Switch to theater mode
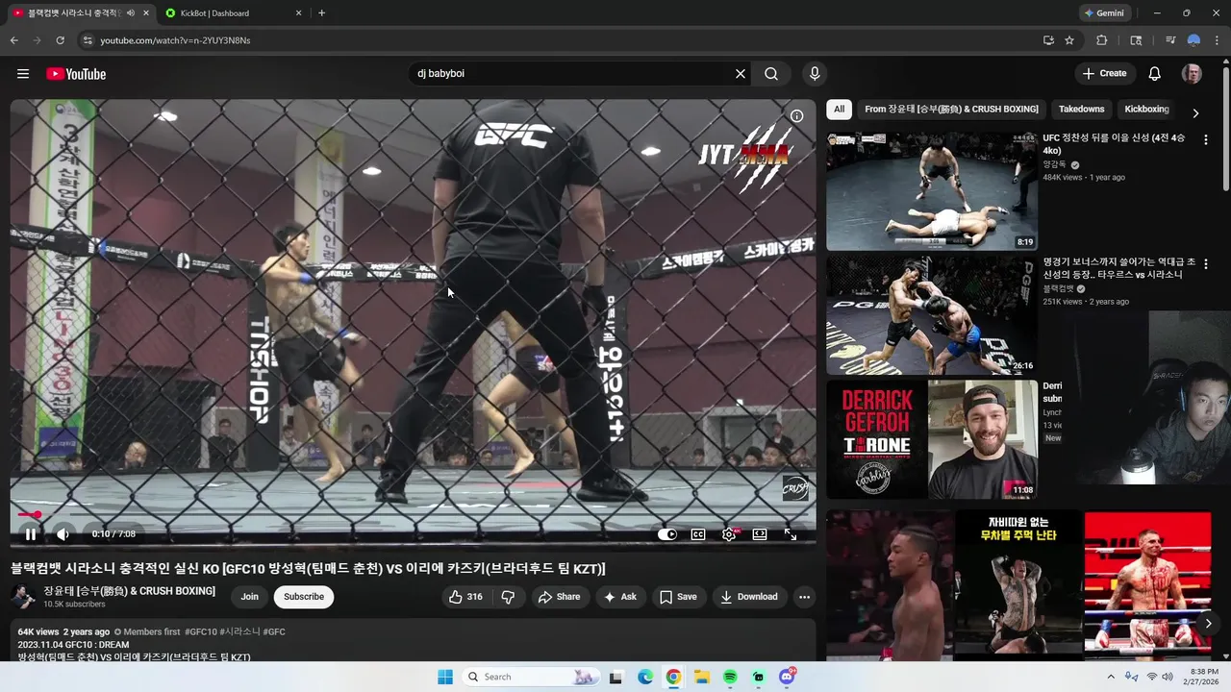 pyautogui.click(x=760, y=534)
